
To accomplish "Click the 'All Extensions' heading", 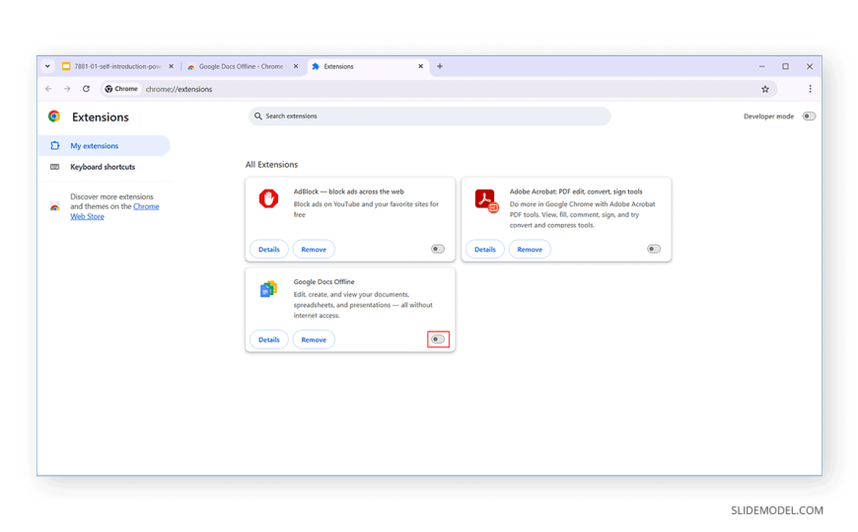I will [x=271, y=165].
